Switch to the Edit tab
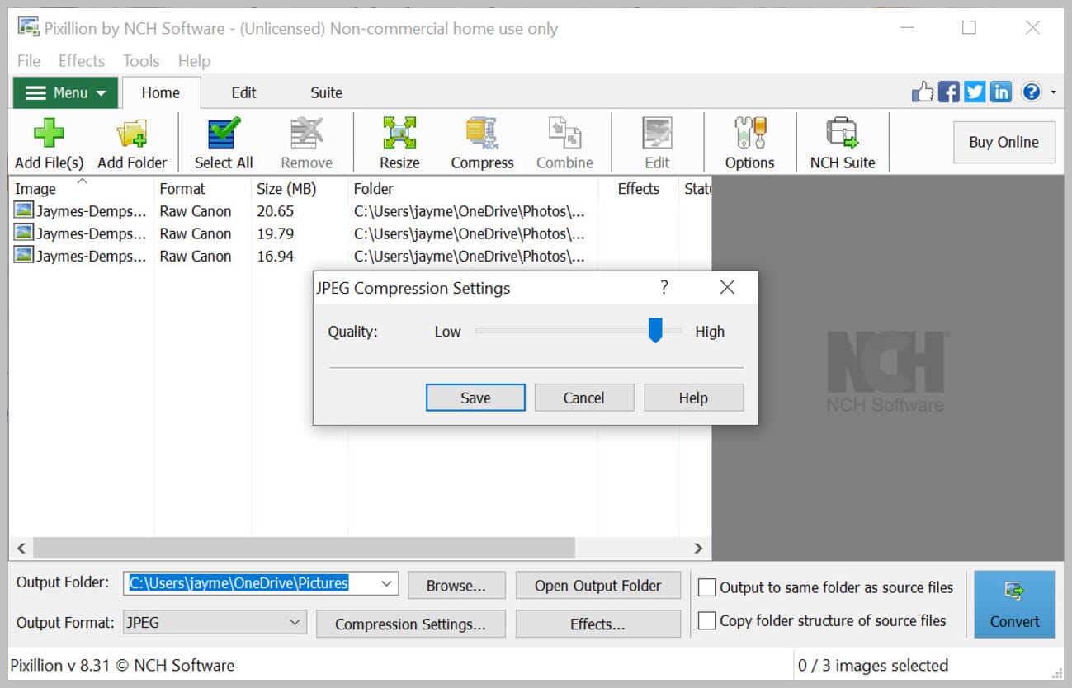The width and height of the screenshot is (1072, 688). point(243,92)
